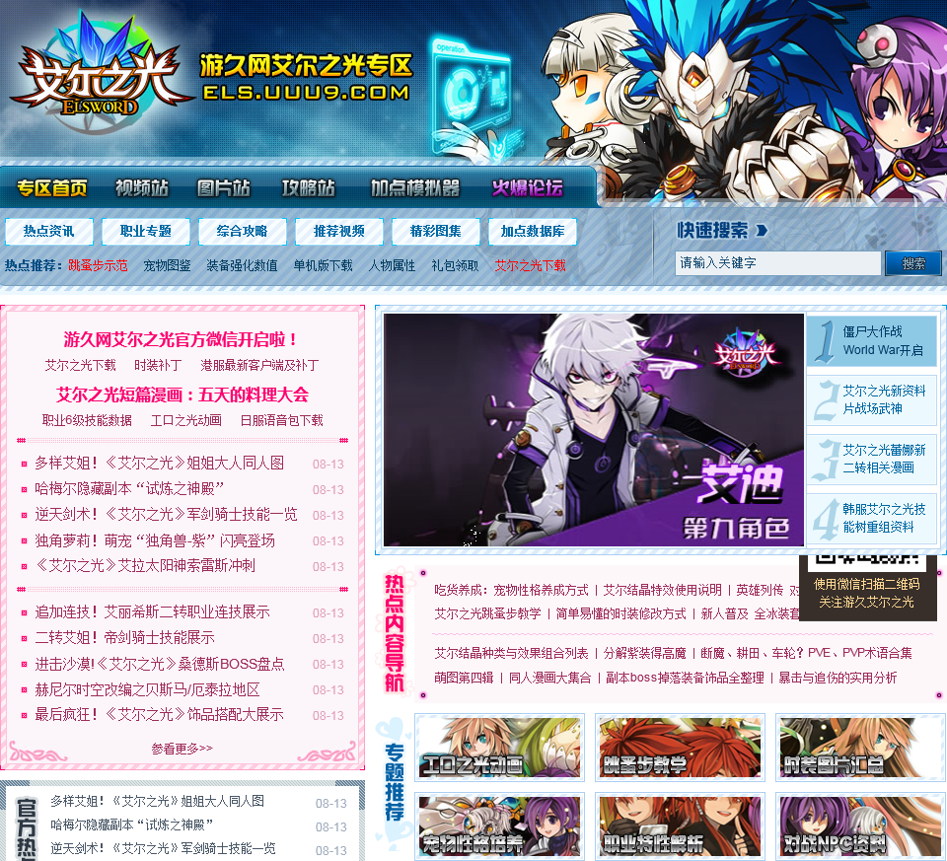Switch to 攻略站 tab
This screenshot has width=947, height=861.
(308, 187)
